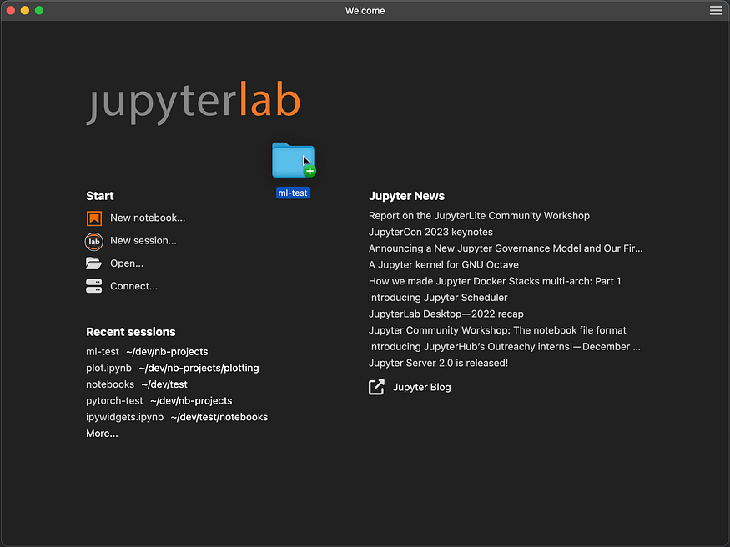Show More... recent sessions
The image size is (730, 547).
[x=102, y=433]
